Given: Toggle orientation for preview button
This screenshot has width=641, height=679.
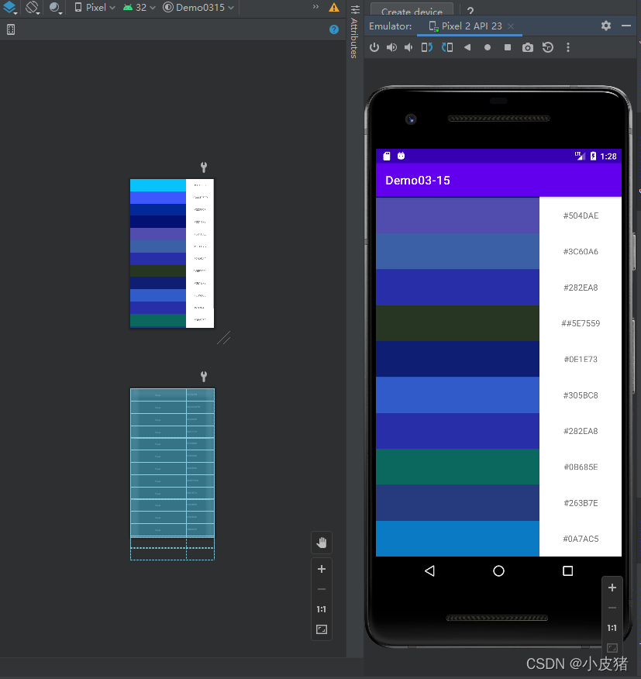Looking at the screenshot, I should click(33, 8).
